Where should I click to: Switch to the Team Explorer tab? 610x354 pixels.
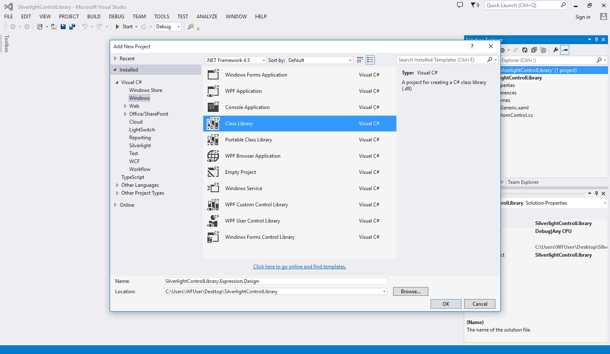523,182
